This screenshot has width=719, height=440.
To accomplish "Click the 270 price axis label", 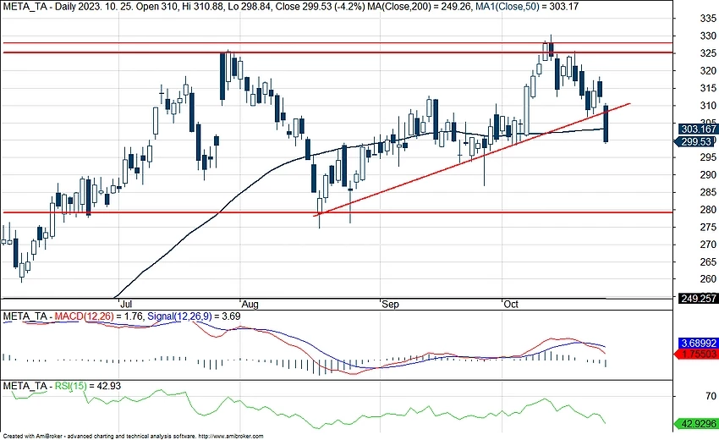I will [x=708, y=245].
